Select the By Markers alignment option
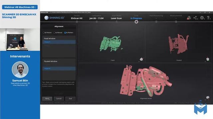The width and height of the screenshot is (213, 119). point(69,32)
